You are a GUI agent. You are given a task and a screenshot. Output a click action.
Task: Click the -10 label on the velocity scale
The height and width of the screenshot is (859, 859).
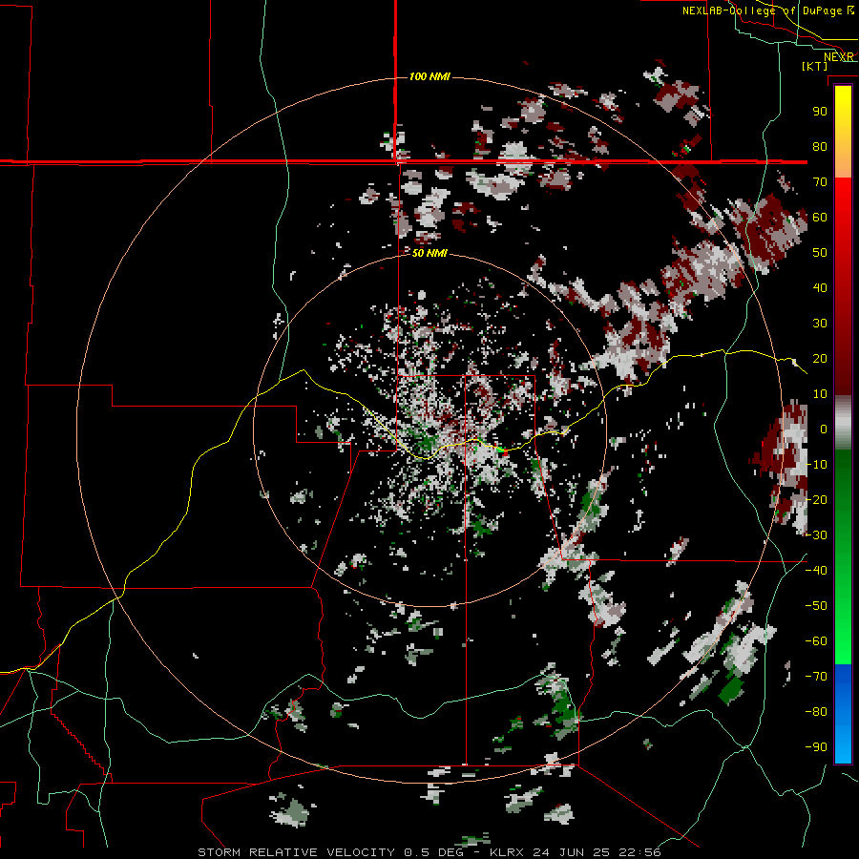[816, 465]
